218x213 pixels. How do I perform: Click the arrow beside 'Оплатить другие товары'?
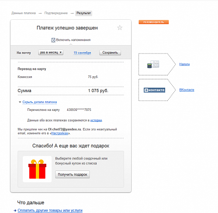(x=15, y=210)
